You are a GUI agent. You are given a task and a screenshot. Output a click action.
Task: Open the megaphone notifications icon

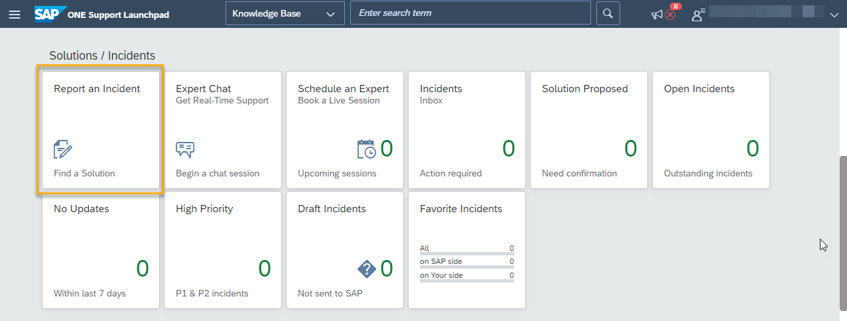click(657, 15)
